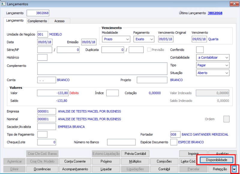
Task: Click the Duplicata number field
Action: (x=113, y=50)
